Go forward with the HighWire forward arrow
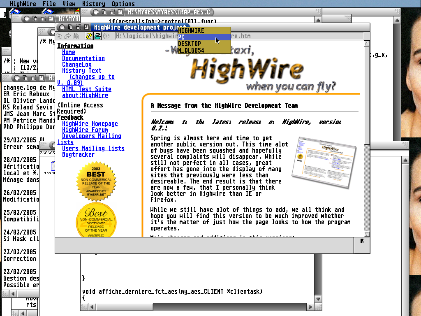Screen dimensions: 421x316 coord(68,36)
